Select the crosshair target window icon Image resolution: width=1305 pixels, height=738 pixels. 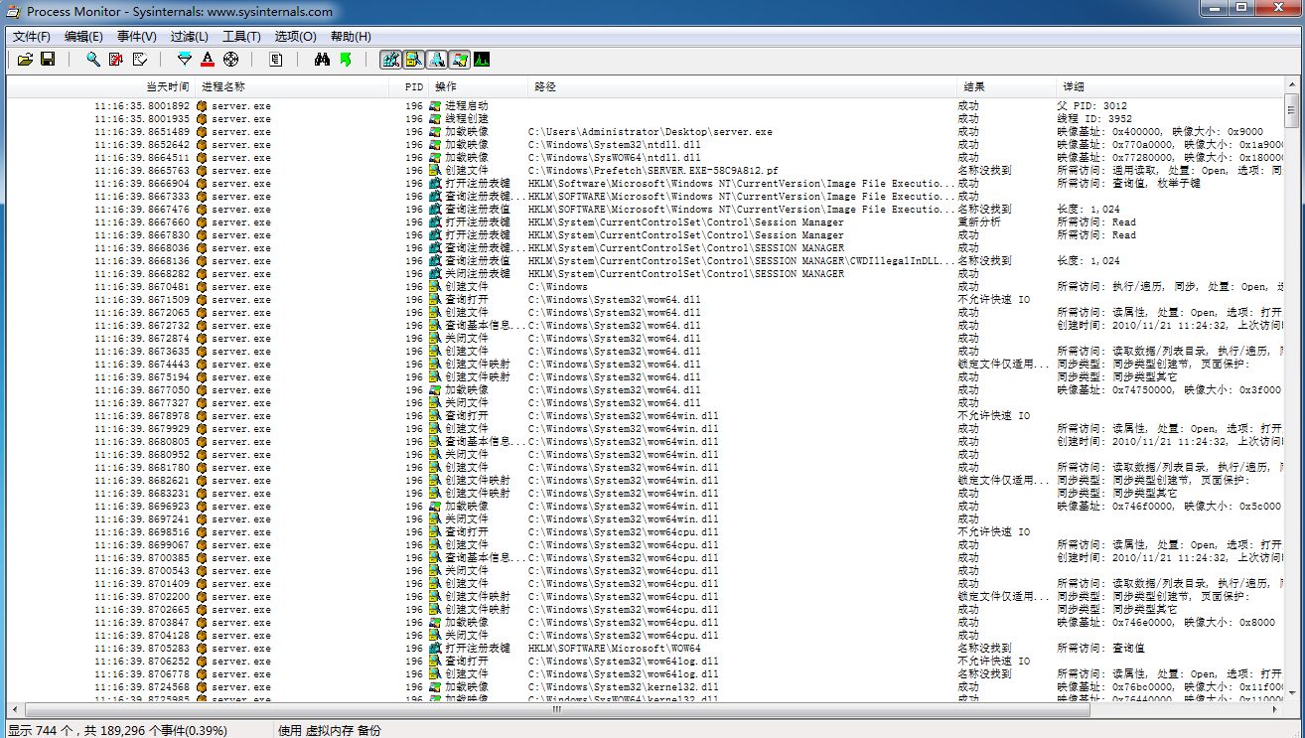[x=230, y=60]
